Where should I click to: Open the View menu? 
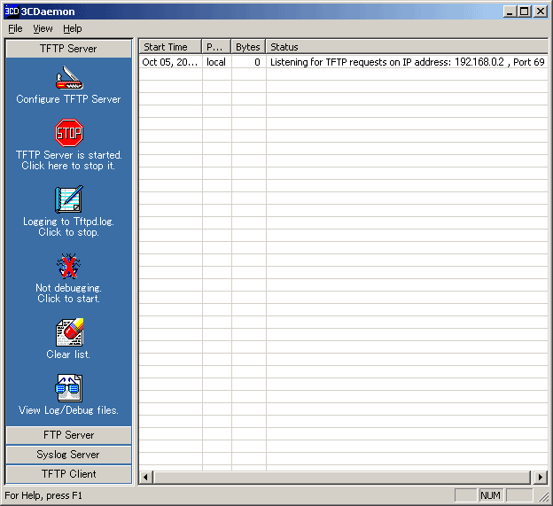tap(43, 28)
